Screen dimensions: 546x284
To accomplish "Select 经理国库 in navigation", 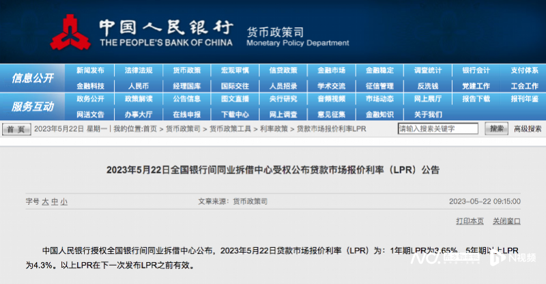I will pyautogui.click(x=186, y=86).
